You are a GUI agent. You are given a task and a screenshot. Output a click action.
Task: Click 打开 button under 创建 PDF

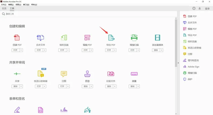(15, 50)
